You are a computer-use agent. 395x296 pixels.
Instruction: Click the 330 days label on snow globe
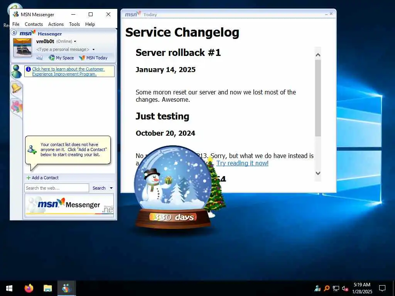coord(174,217)
